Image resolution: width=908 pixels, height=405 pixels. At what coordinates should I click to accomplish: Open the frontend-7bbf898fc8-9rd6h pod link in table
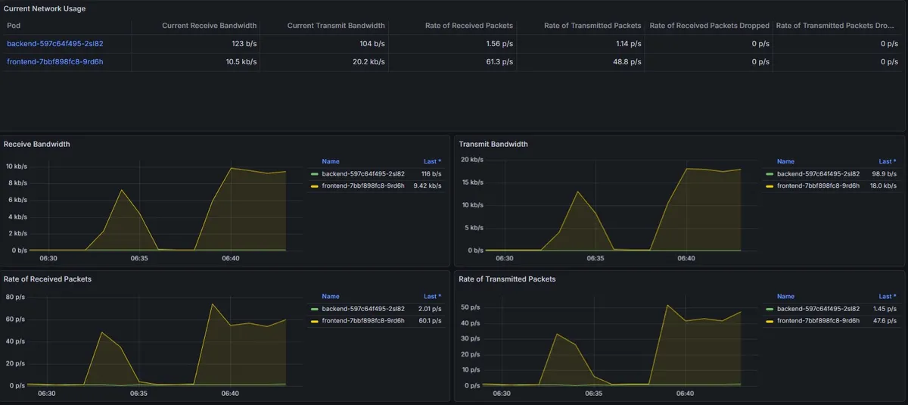pyautogui.click(x=54, y=62)
